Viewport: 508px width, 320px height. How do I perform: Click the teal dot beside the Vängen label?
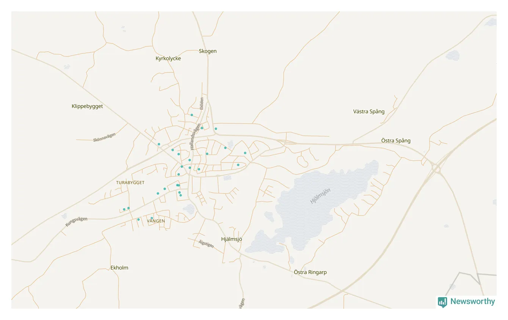click(x=152, y=218)
